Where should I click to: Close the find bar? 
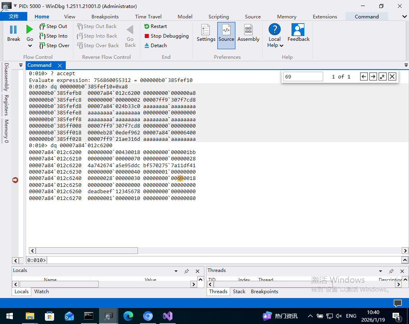[392, 76]
